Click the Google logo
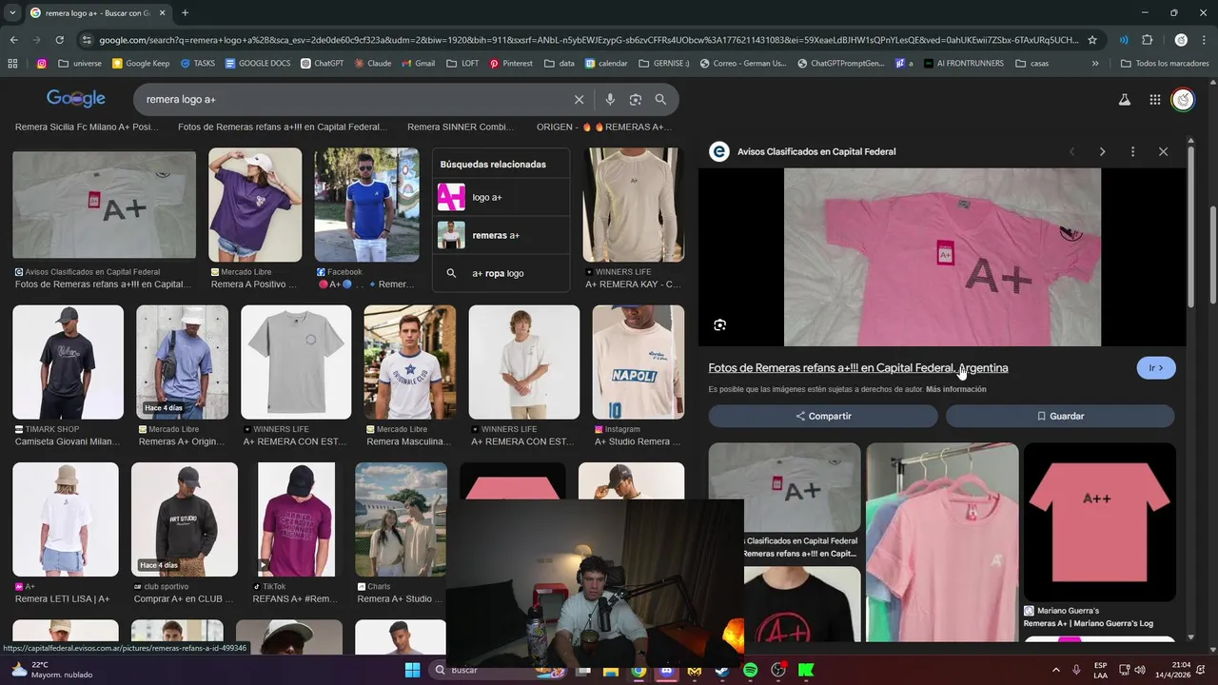The height and width of the screenshot is (685, 1218). click(76, 99)
